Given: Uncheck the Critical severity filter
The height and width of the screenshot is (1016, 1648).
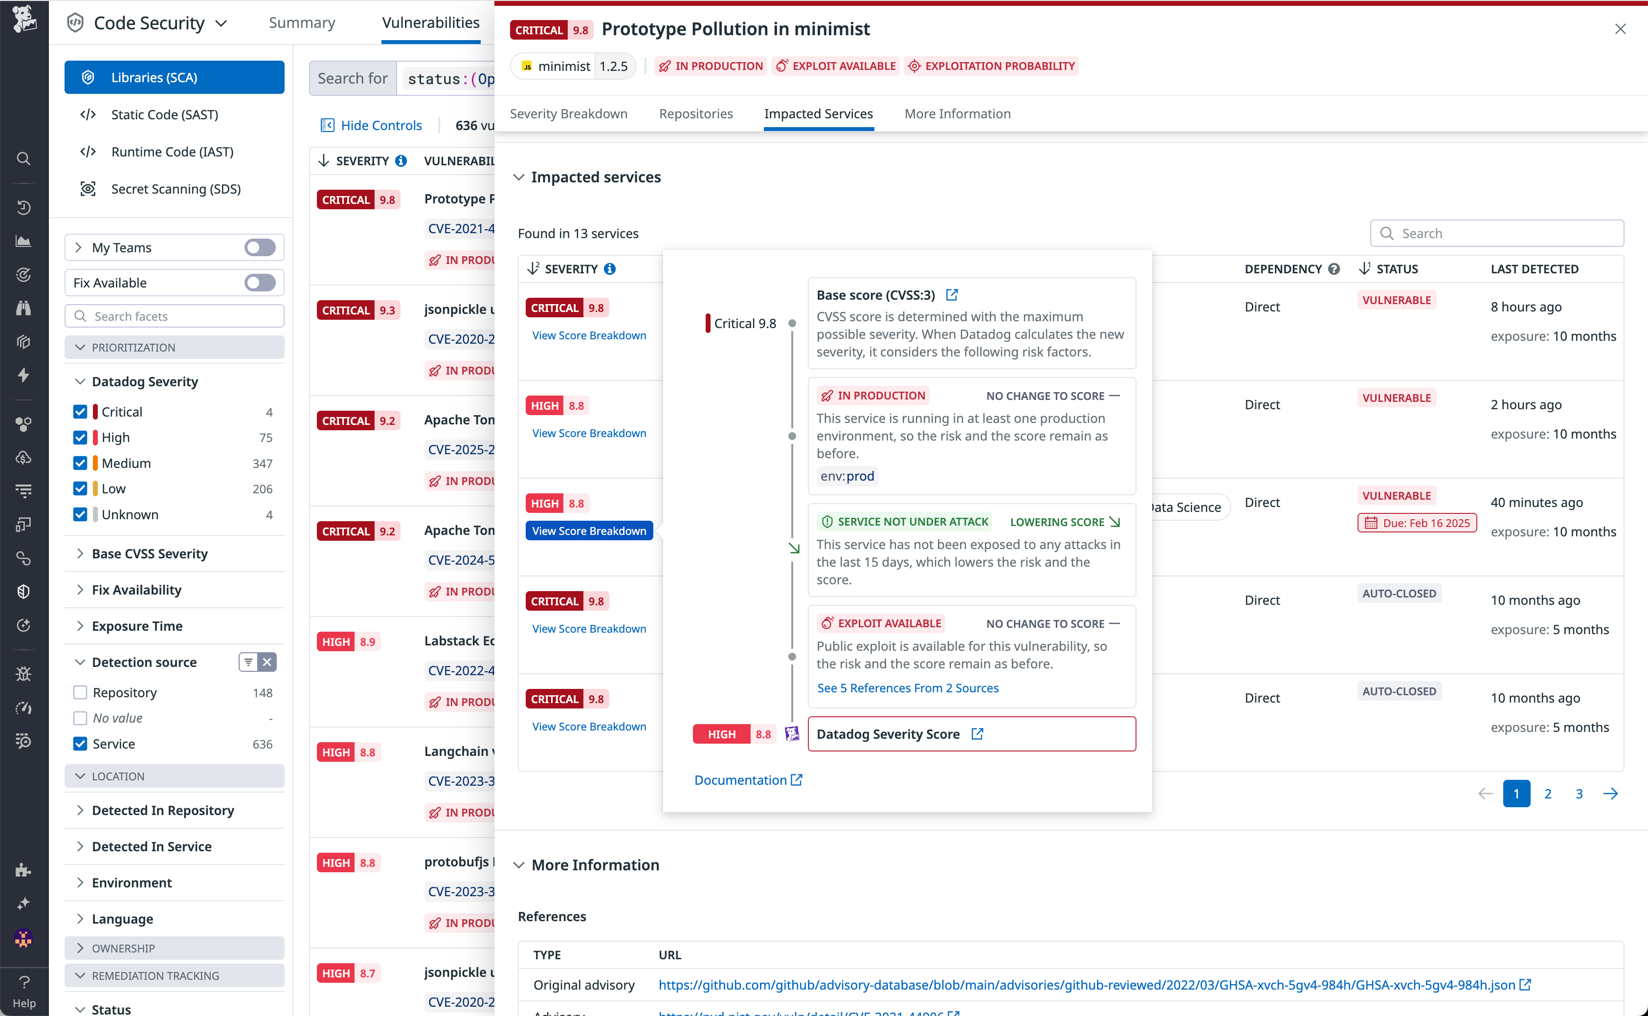Looking at the screenshot, I should pyautogui.click(x=81, y=411).
